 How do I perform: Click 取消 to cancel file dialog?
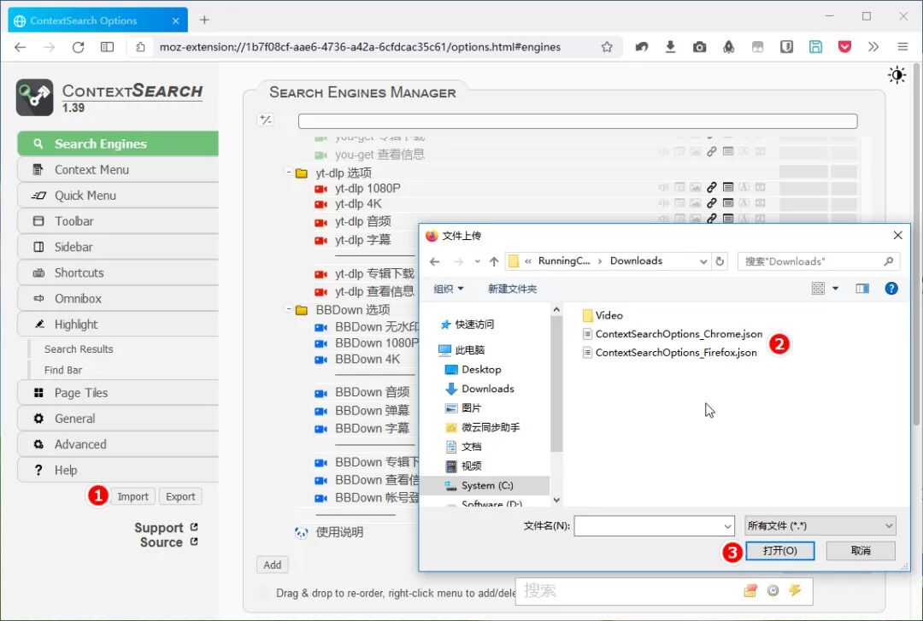[x=861, y=550]
